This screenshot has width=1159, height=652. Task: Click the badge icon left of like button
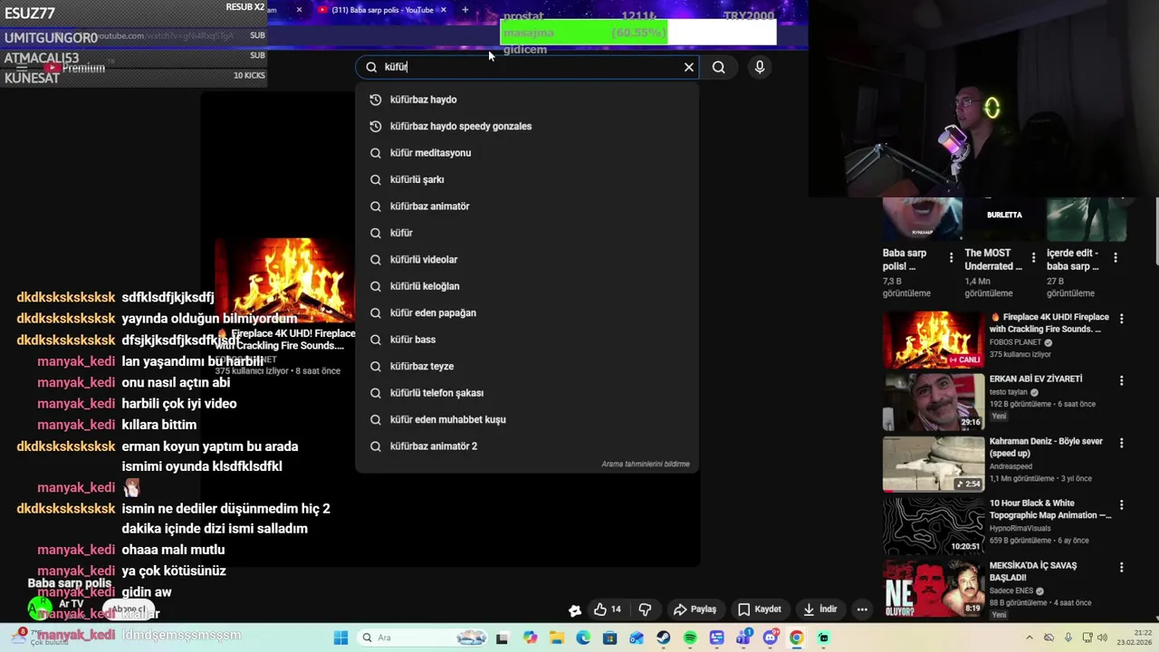pos(574,610)
